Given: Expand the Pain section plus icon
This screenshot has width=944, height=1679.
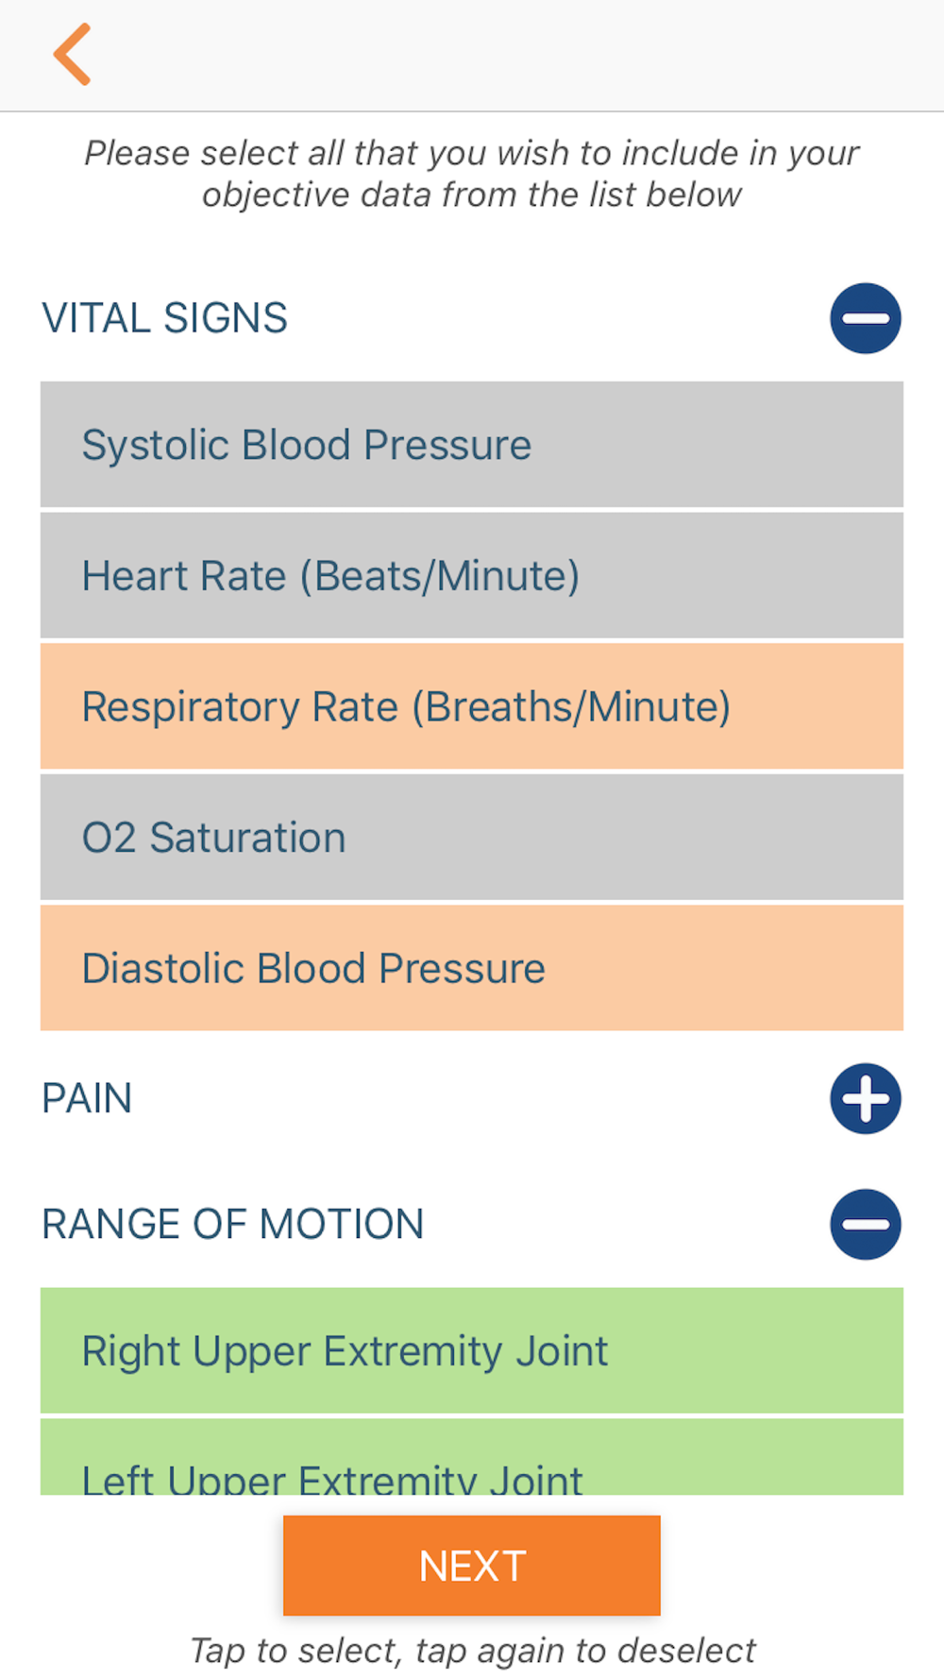Looking at the screenshot, I should pyautogui.click(x=865, y=1098).
